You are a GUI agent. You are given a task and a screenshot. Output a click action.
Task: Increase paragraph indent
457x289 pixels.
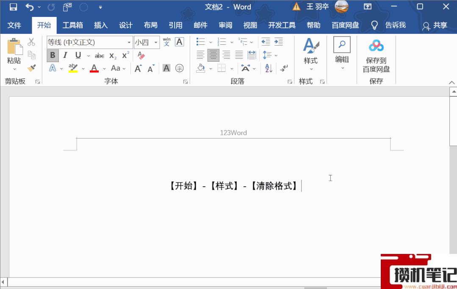[x=279, y=42]
